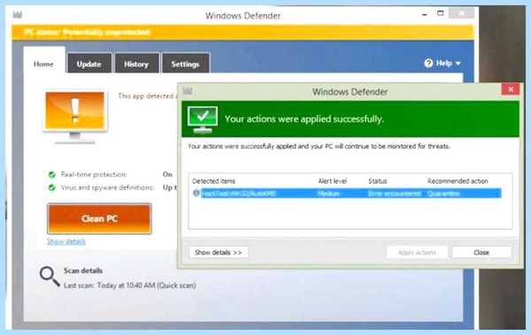Click the Close button in dialog
Image resolution: width=531 pixels, height=335 pixels.
tap(481, 253)
